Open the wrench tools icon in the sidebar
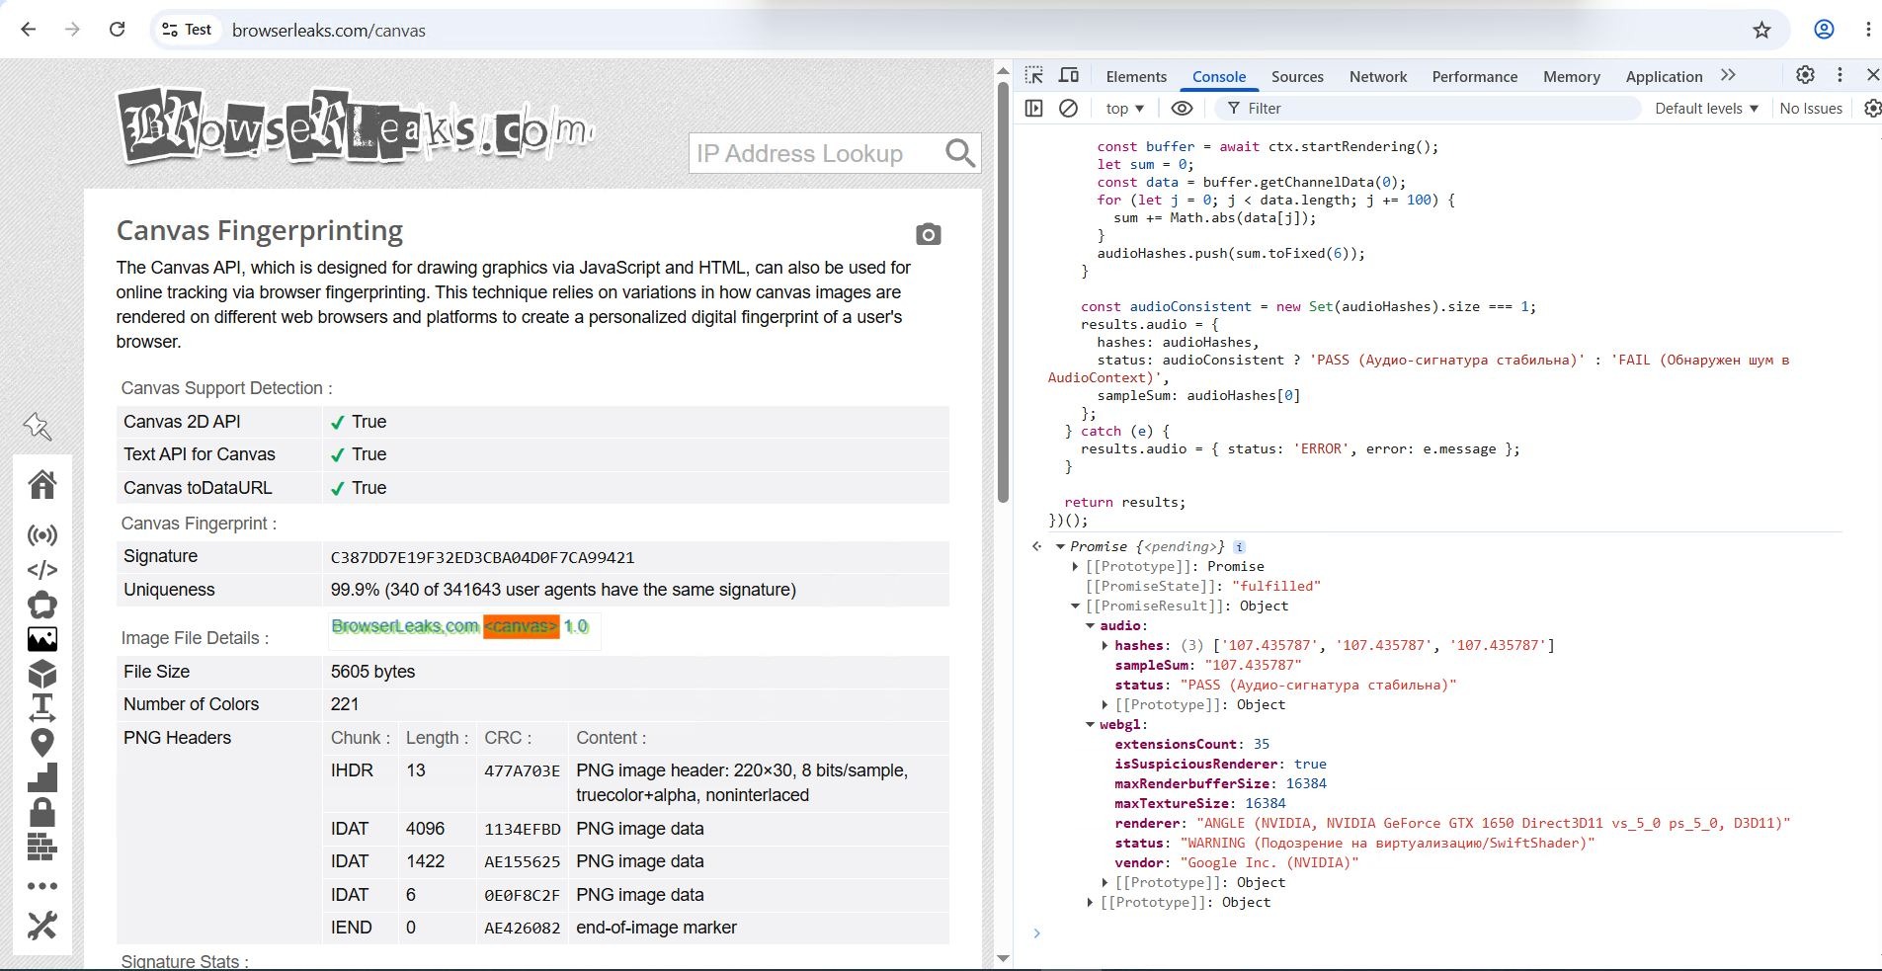The image size is (1882, 971). click(x=42, y=926)
